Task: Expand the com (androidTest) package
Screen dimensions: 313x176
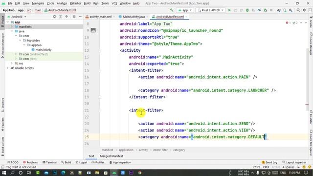Action: pos(16,54)
